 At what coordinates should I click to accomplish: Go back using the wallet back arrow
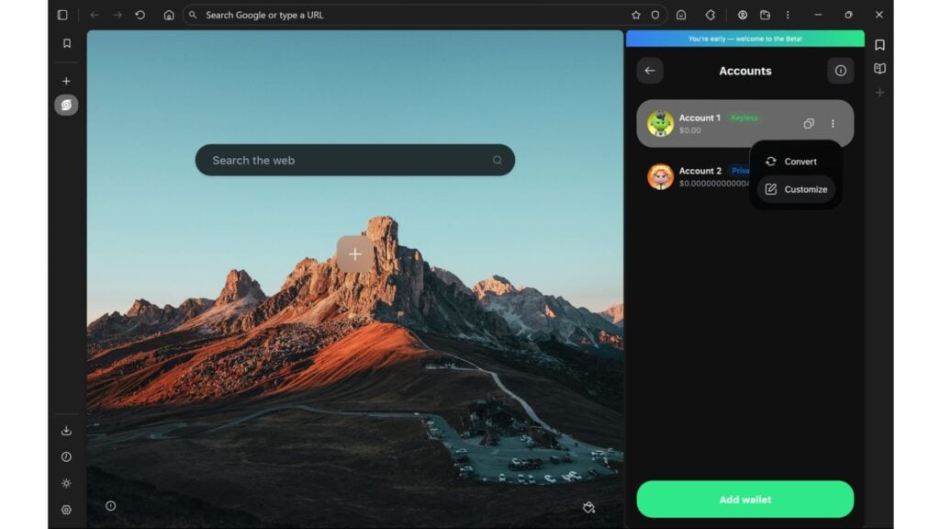(650, 71)
